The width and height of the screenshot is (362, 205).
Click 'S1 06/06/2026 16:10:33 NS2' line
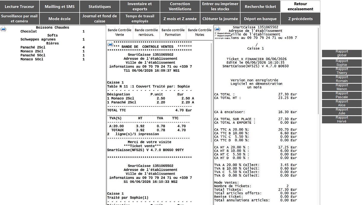coord(150,182)
